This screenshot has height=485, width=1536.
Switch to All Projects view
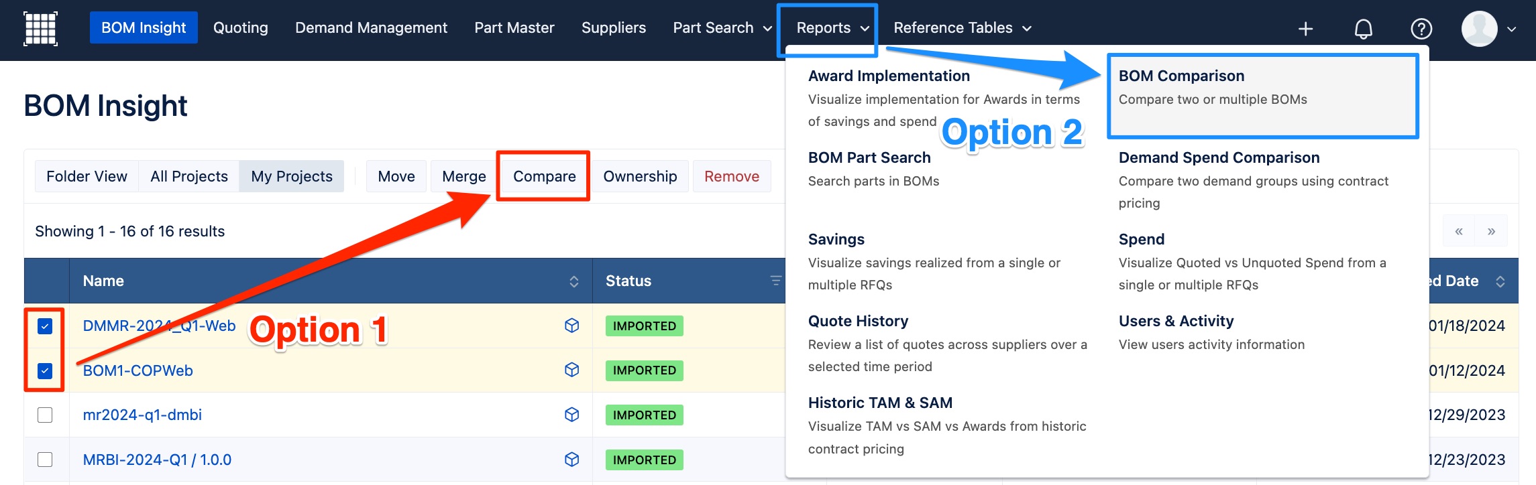(x=189, y=176)
